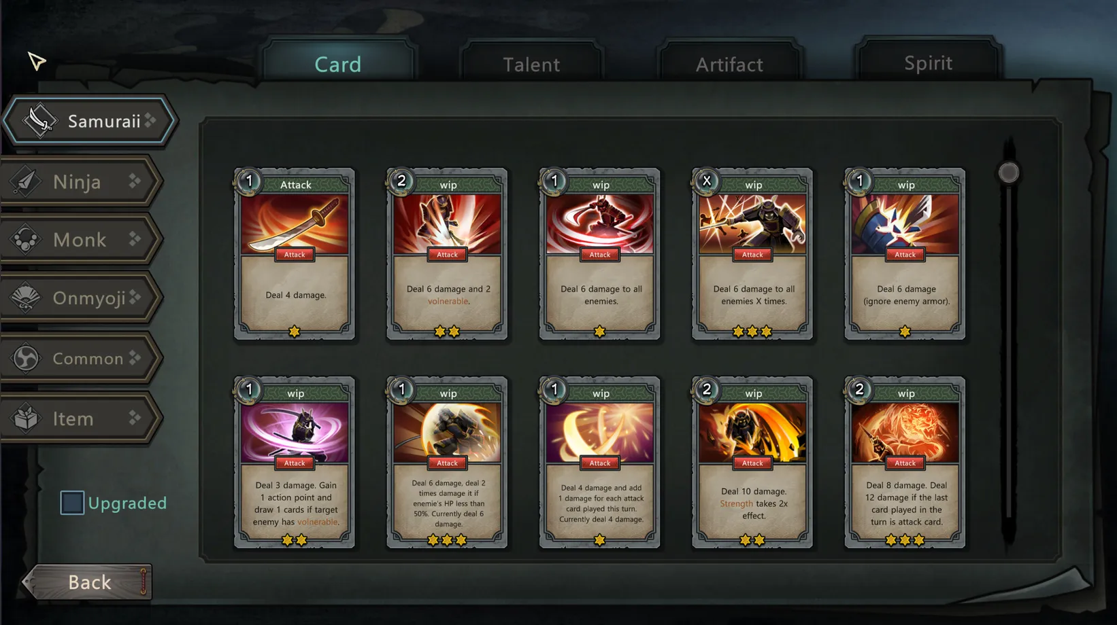Open the Artifact tab
The height and width of the screenshot is (625, 1117).
click(729, 65)
